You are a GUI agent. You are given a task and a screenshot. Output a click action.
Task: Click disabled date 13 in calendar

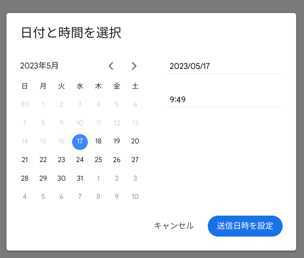(135, 123)
